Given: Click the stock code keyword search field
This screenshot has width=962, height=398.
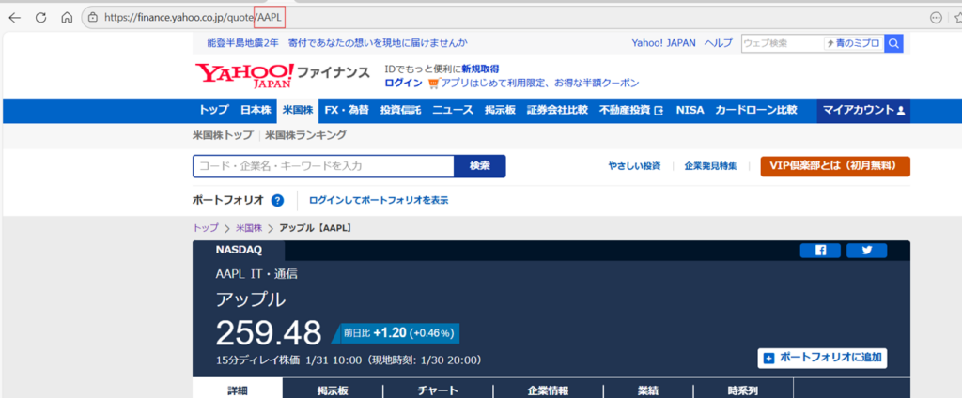Looking at the screenshot, I should [324, 166].
